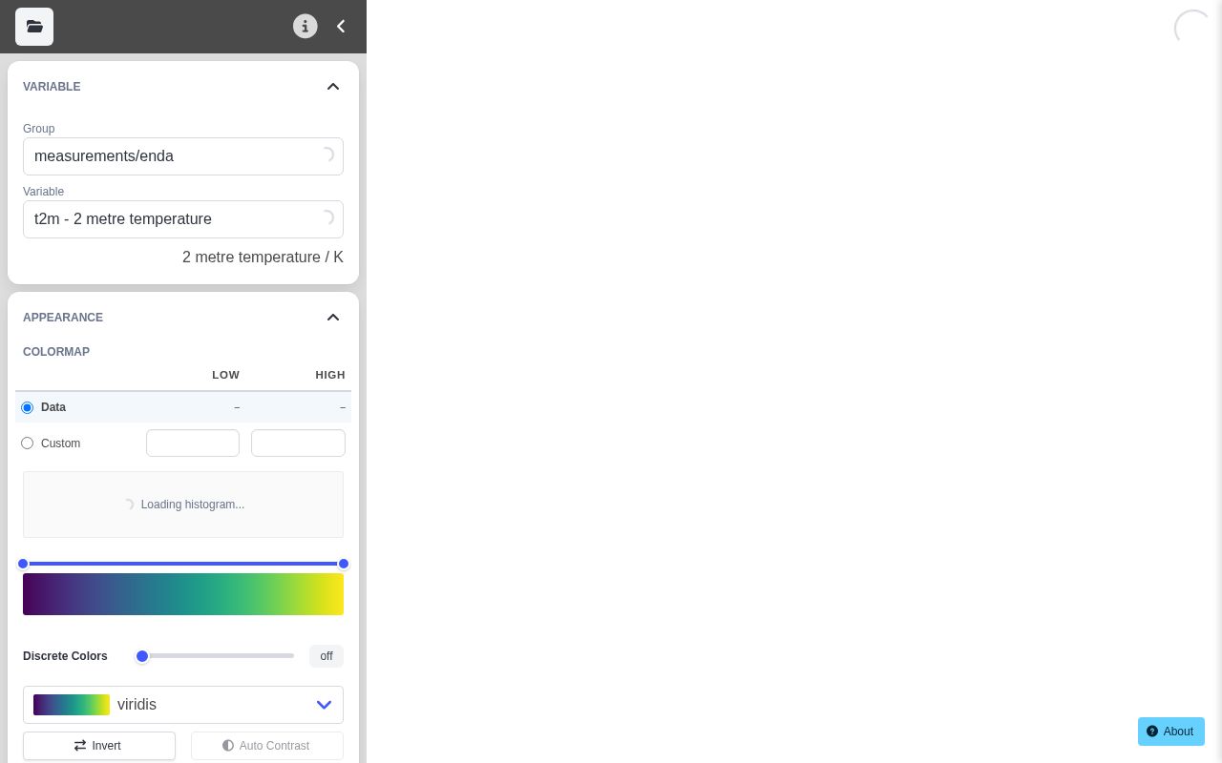Click the low handle of range slider
Viewport: 1222px width, 763px height.
[23, 564]
